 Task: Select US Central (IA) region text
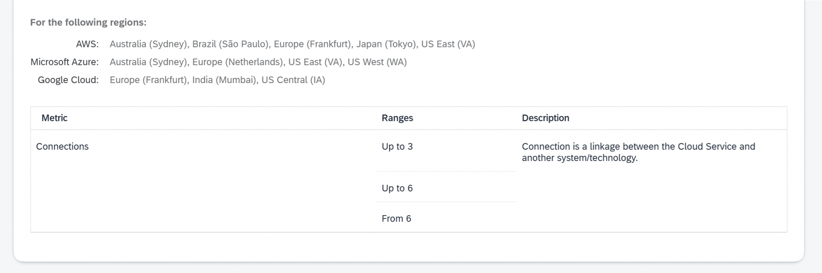pos(293,80)
